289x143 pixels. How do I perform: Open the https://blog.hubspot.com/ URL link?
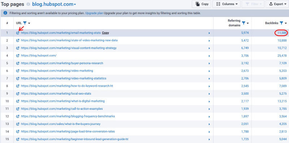(x=39, y=56)
